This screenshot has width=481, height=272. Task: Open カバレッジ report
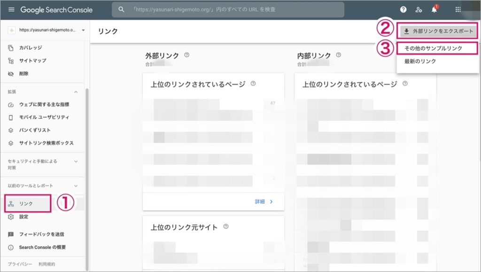coord(31,48)
